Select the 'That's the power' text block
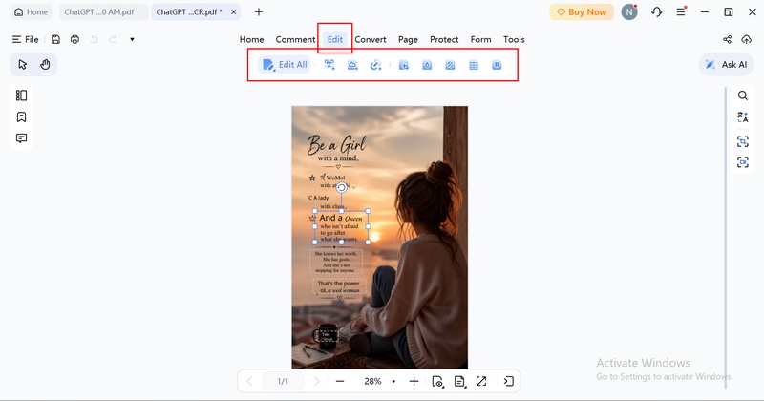 tap(339, 286)
